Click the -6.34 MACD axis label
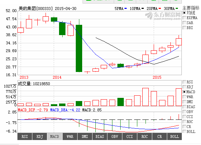The height and width of the screenshot is (145, 201). 11,131
